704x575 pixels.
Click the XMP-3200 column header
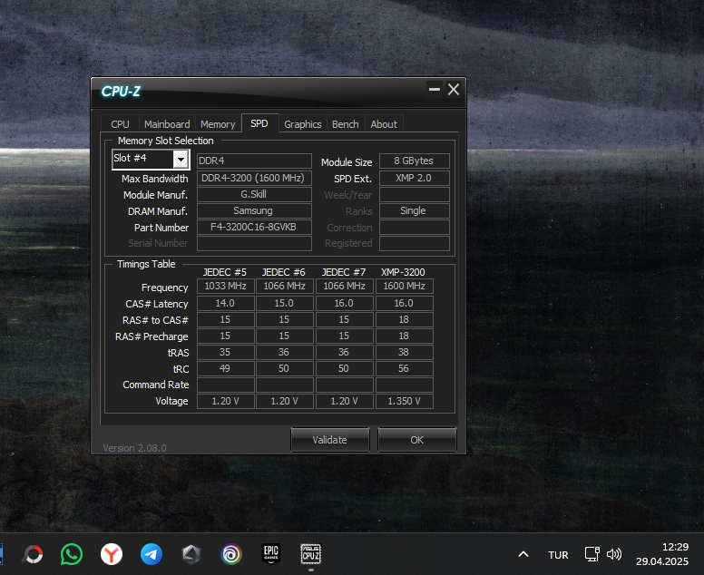403,272
